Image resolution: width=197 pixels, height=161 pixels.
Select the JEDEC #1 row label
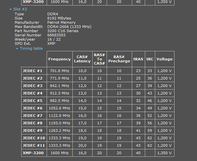(33, 71)
